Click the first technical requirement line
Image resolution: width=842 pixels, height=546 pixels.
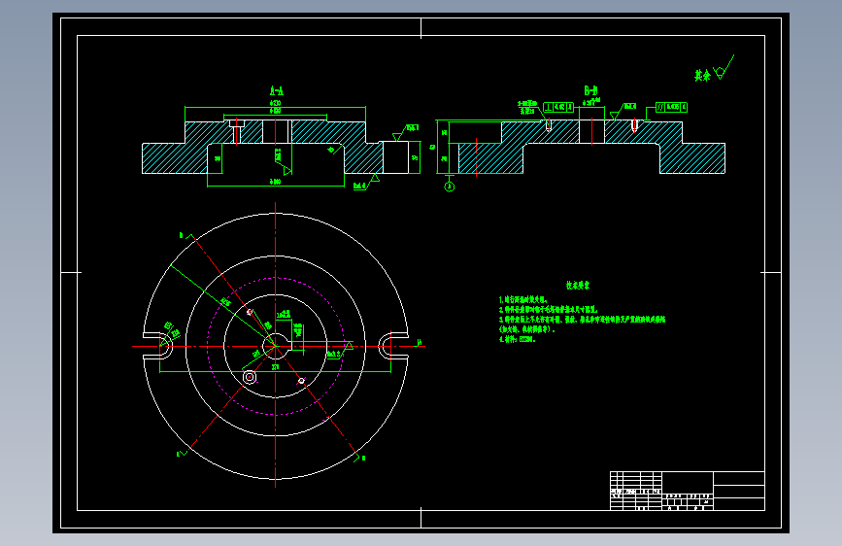click(523, 299)
